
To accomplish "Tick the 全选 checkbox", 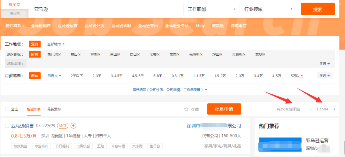I will tap(7, 109).
